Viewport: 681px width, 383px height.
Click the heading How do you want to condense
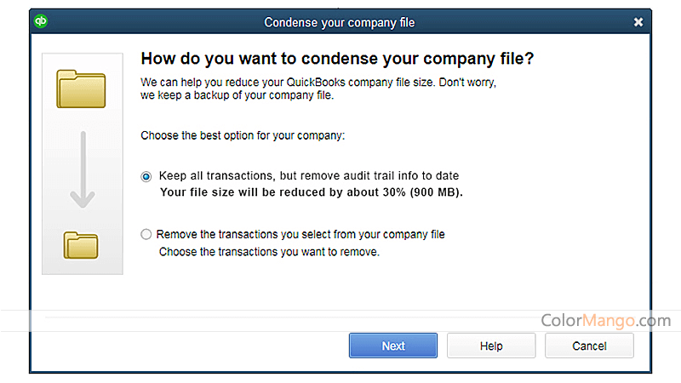[x=337, y=59]
